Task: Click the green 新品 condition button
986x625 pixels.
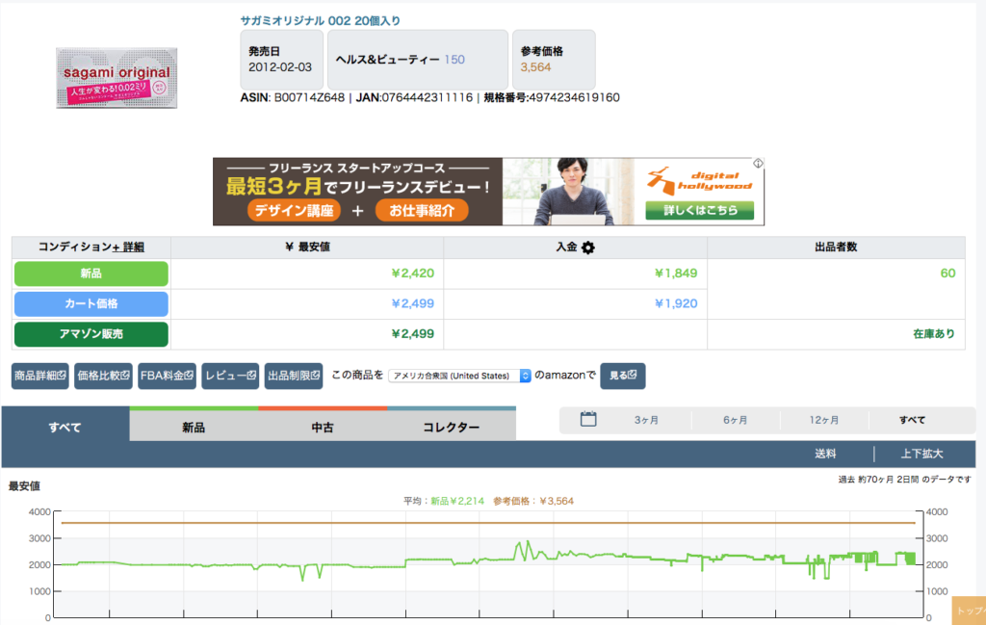Action: click(x=91, y=273)
